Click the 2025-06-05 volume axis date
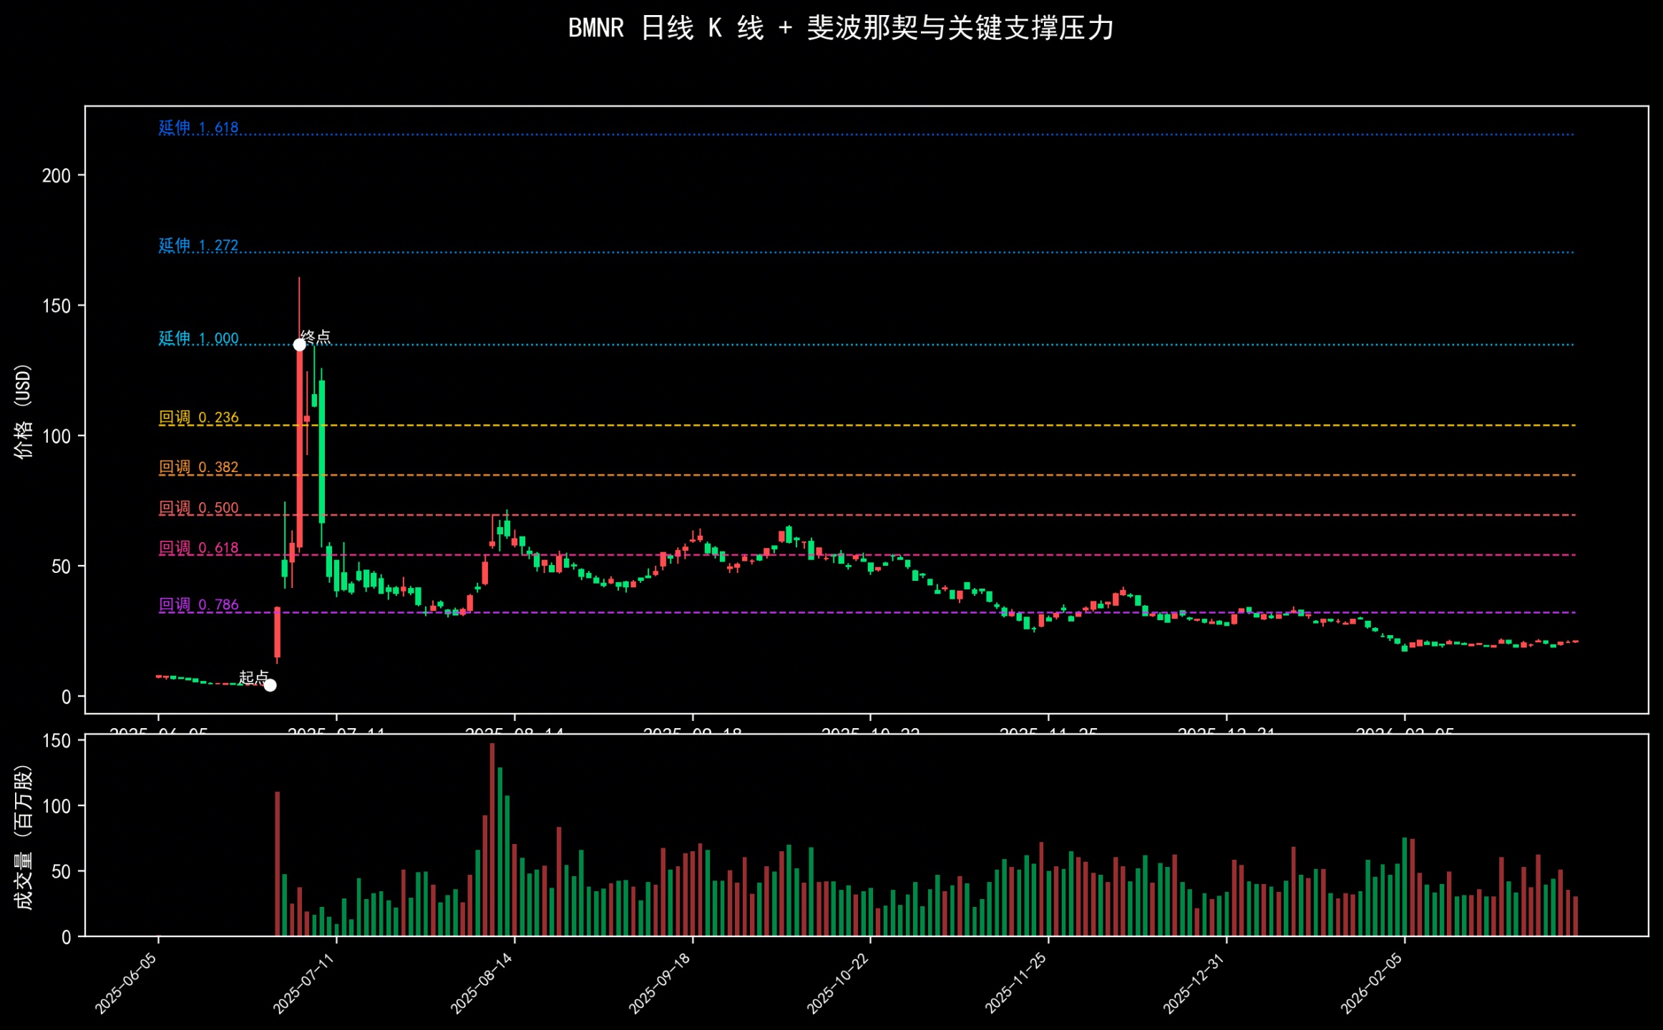Image resolution: width=1663 pixels, height=1030 pixels. click(127, 983)
